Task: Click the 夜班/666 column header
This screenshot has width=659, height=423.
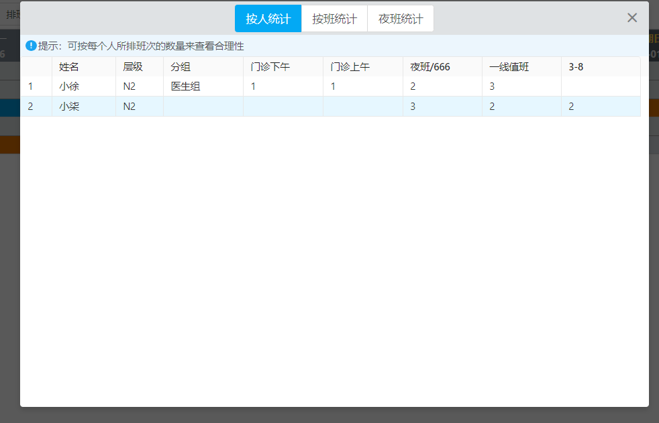Action: point(442,67)
